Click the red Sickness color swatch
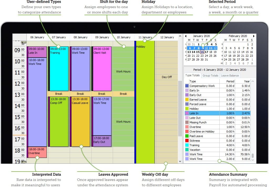This screenshot has height=187, width=269. (x=187, y=141)
